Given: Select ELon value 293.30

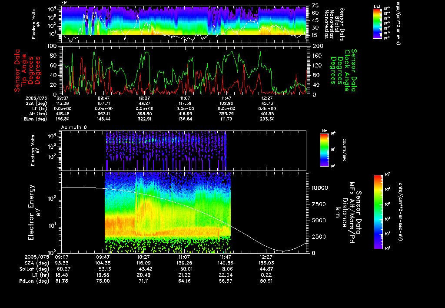Looking at the screenshot, I should 267,119.
